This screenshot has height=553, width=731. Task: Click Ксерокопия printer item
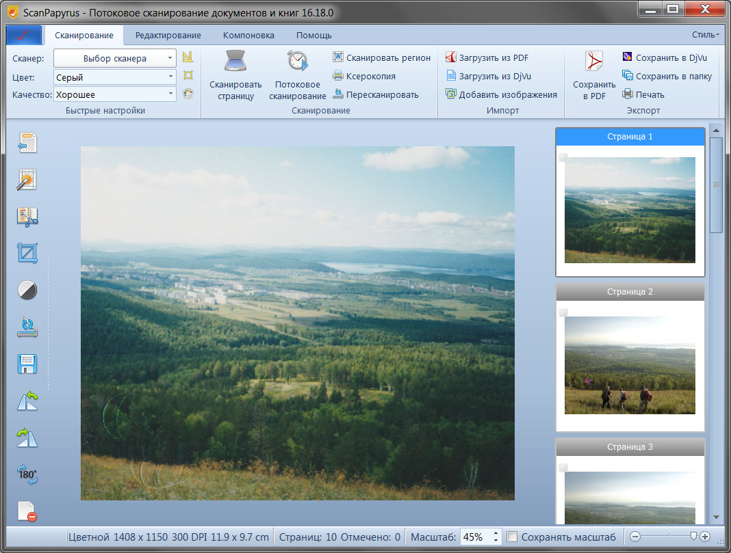(364, 76)
